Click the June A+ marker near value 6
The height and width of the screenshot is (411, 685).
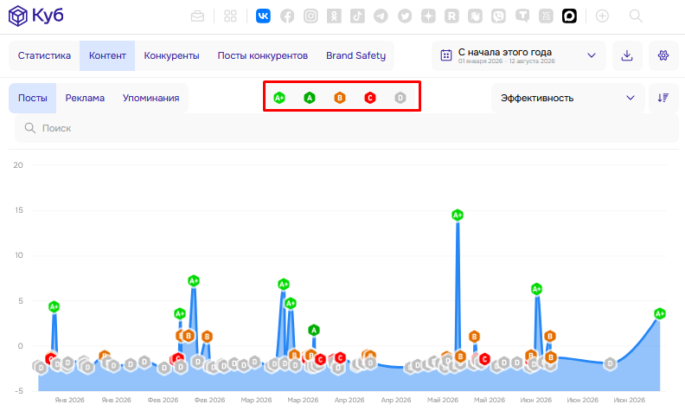coord(536,289)
